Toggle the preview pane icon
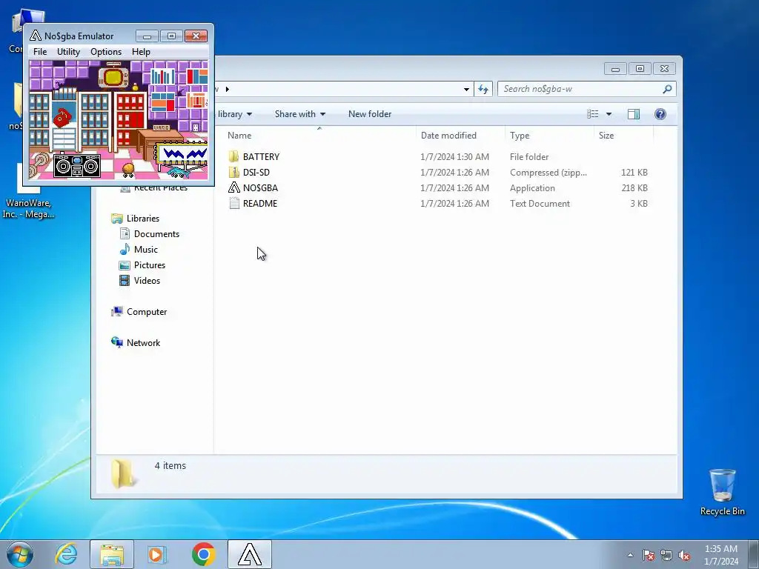 click(x=633, y=114)
